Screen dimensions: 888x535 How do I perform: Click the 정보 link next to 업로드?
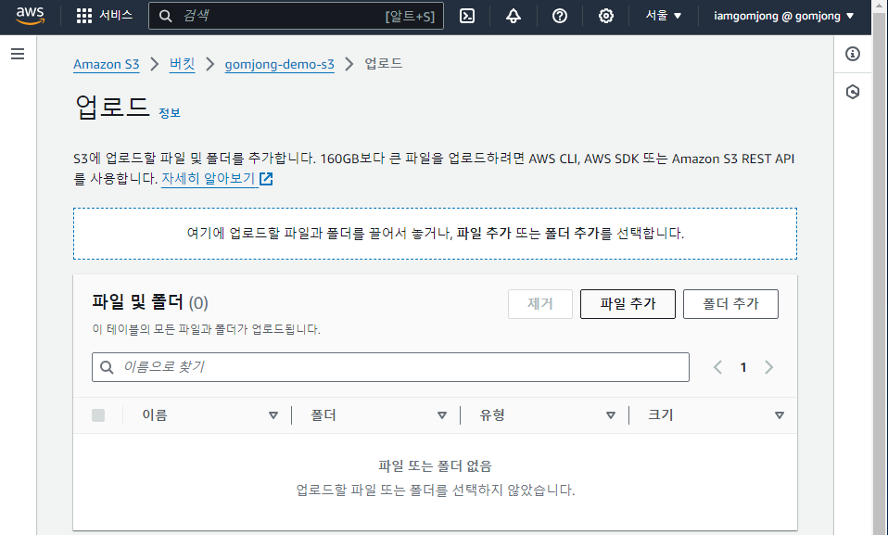pos(170,113)
